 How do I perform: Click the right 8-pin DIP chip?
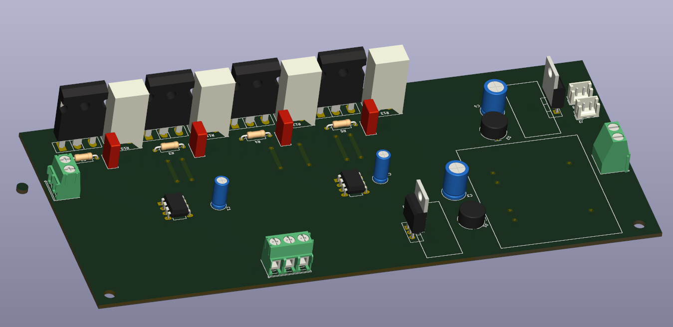(x=353, y=182)
